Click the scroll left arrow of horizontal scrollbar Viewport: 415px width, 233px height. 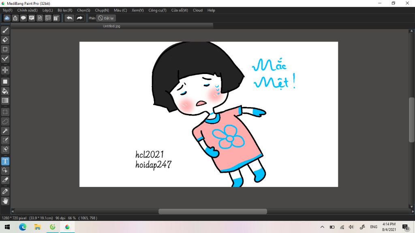13,211
